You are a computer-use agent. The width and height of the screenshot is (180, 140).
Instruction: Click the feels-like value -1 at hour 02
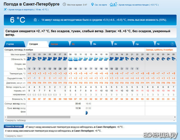34,78
